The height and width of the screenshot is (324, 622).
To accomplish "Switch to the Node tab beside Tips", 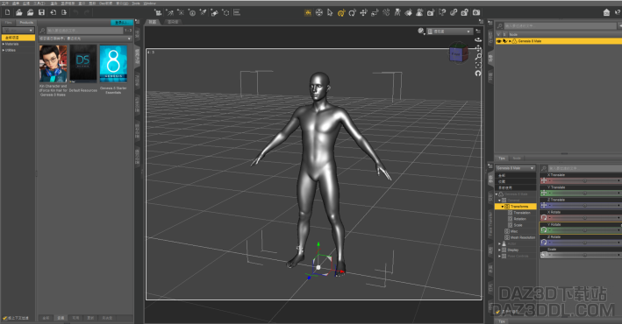I will [x=517, y=158].
